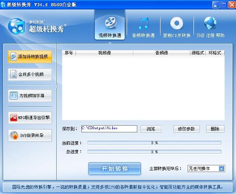The width and height of the screenshot is (236, 194).
Task: Click the 合并多个视频 merge videos button
Action: coord(30,75)
